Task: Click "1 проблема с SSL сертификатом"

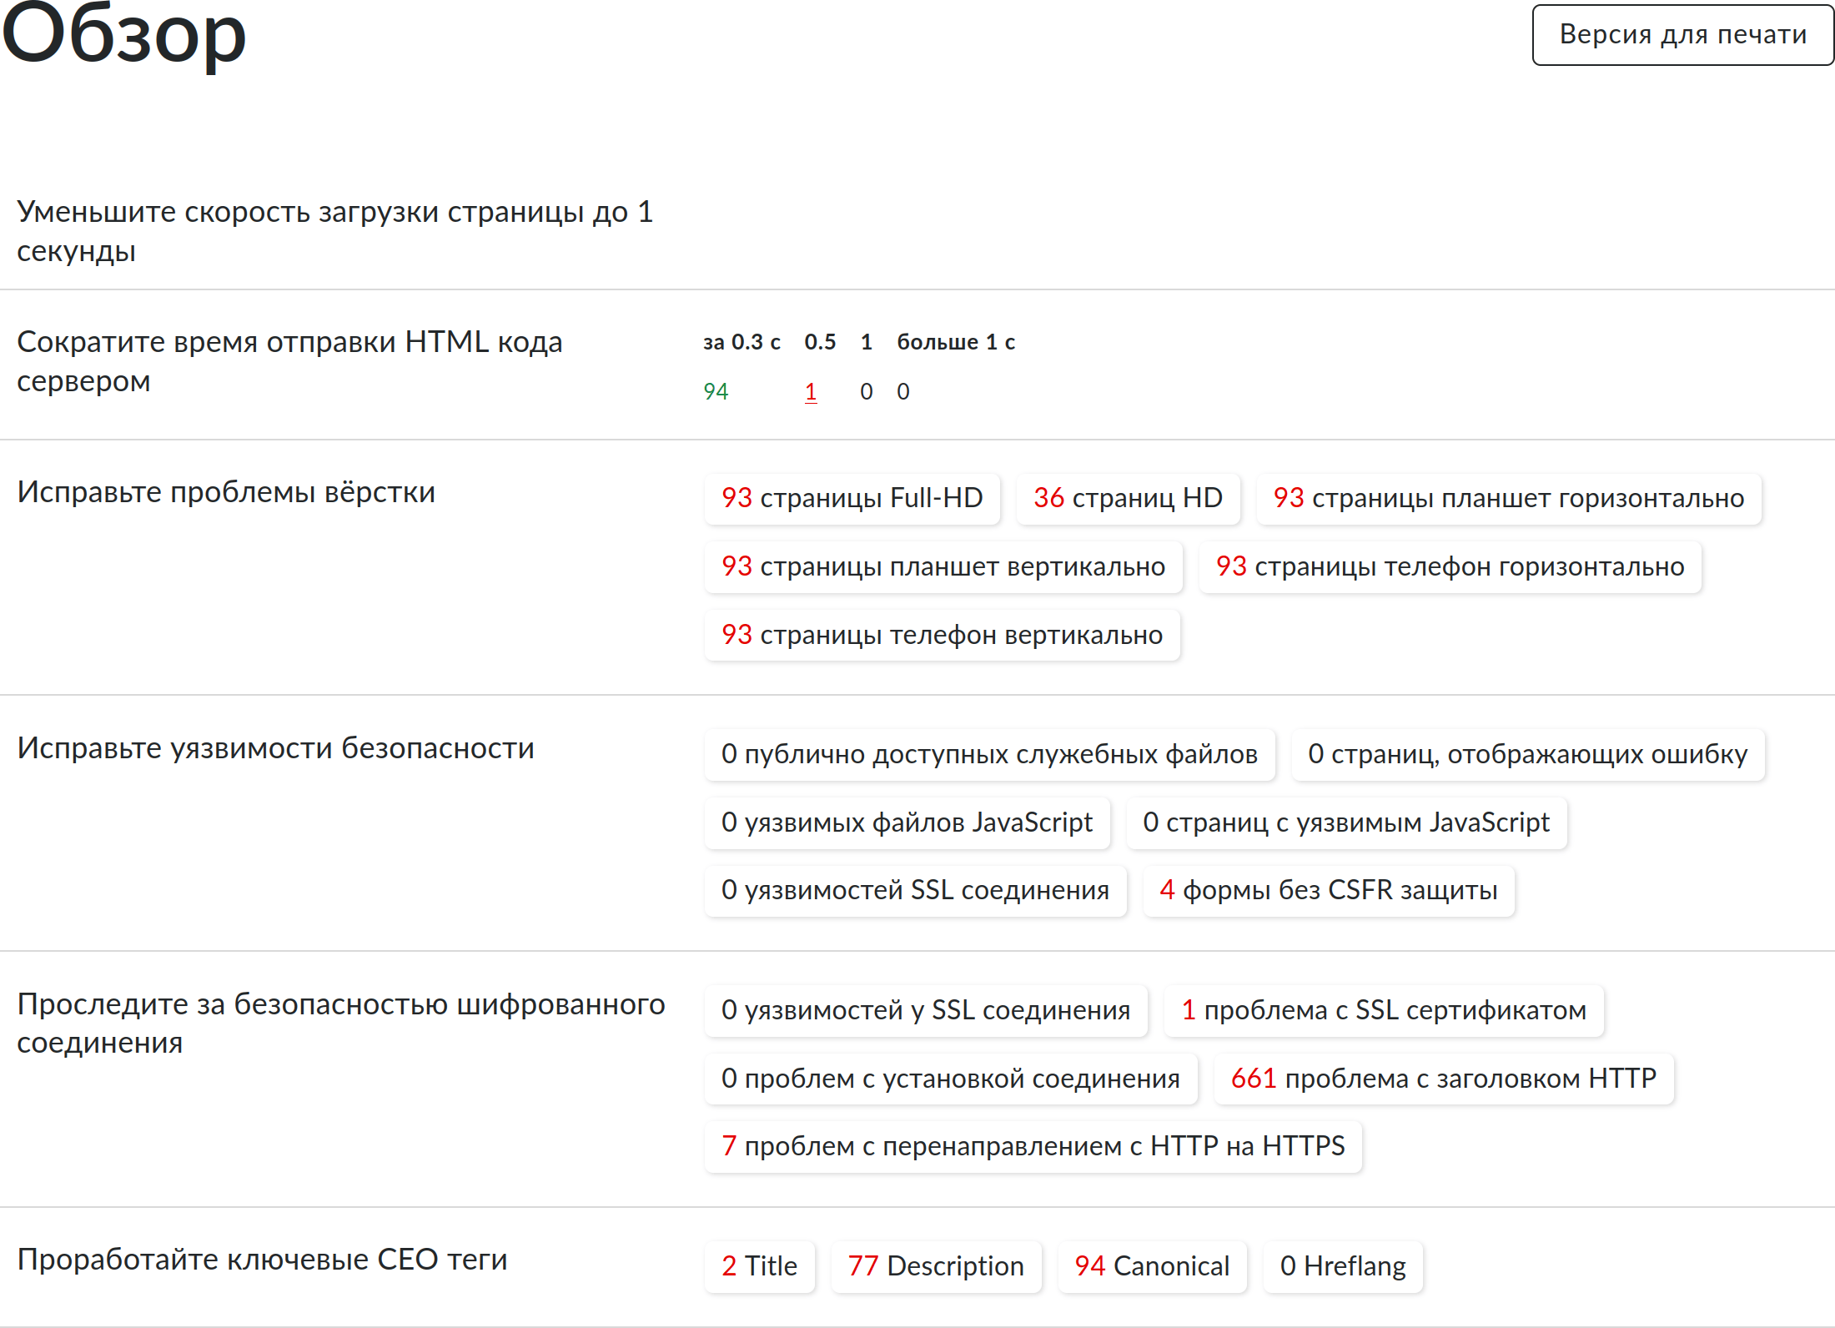Action: tap(1384, 1010)
